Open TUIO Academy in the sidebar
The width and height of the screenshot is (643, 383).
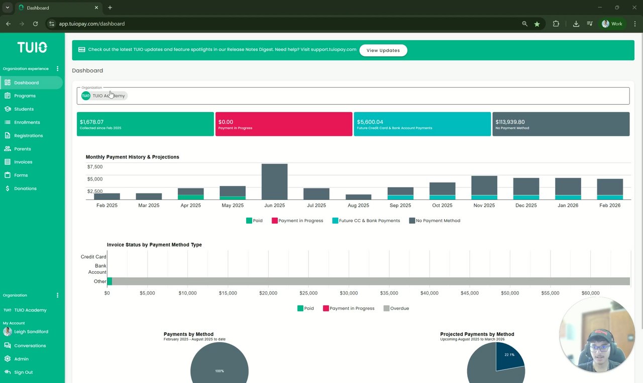(30, 310)
